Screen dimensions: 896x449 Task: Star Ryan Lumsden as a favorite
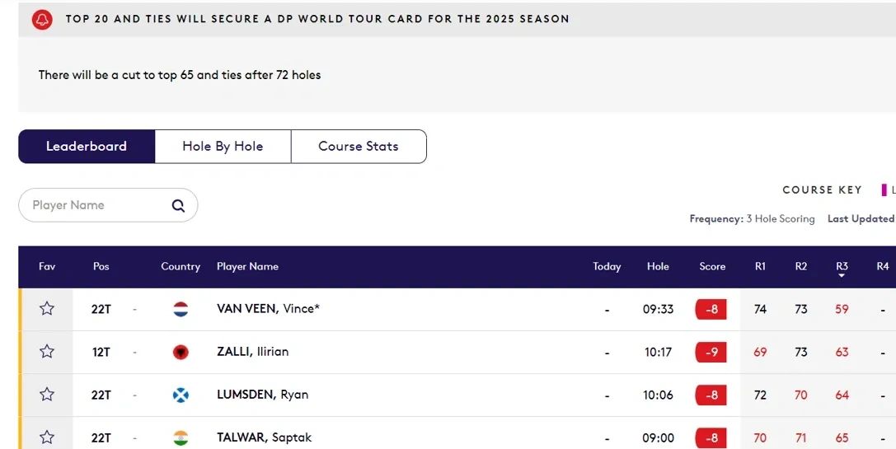[47, 394]
